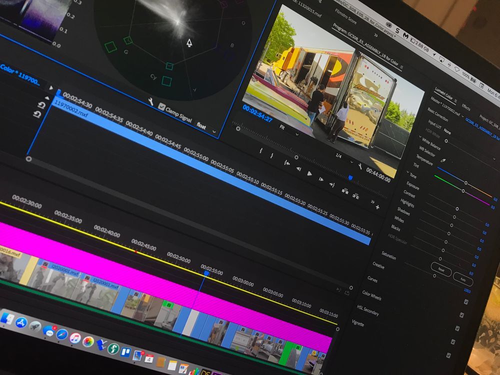Image resolution: width=500 pixels, height=375 pixels.
Task: Step back one frame in Program monitor
Action: click(x=298, y=169)
